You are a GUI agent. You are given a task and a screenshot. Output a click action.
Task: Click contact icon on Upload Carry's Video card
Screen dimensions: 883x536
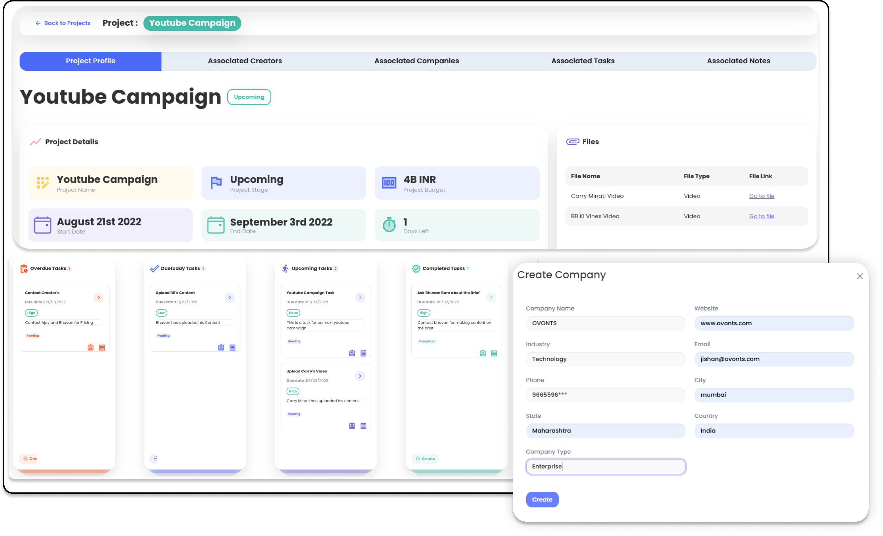352,426
